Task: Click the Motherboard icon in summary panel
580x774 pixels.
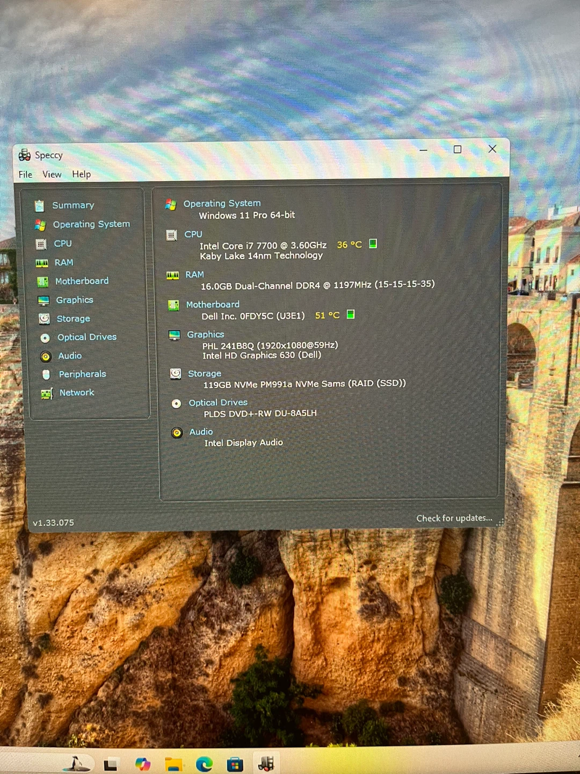Action: coord(173,305)
